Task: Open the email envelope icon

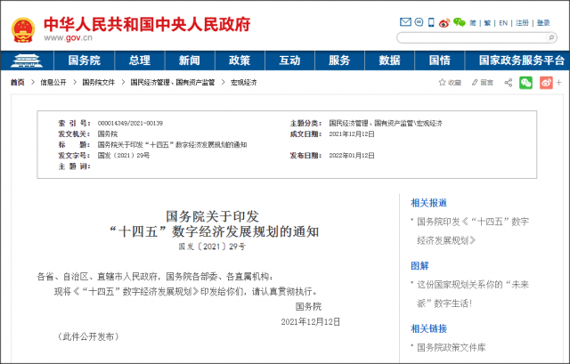Action: pyautogui.click(x=405, y=22)
